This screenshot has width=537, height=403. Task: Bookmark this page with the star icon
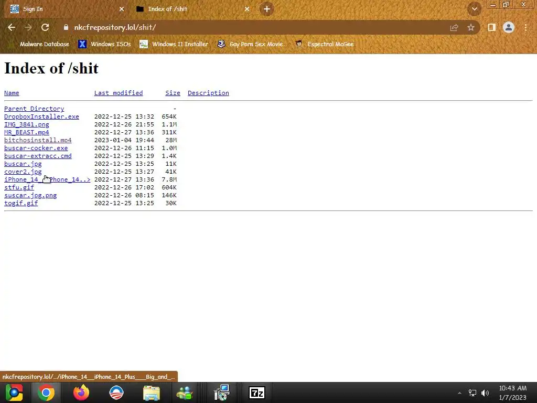[471, 27]
